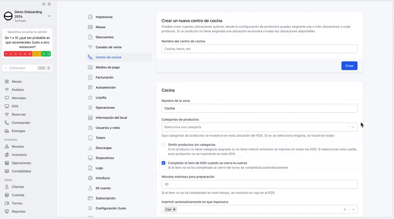Click the Descuentos document icon
Screen dimensions: 394x219
pyautogui.click(x=90, y=37)
